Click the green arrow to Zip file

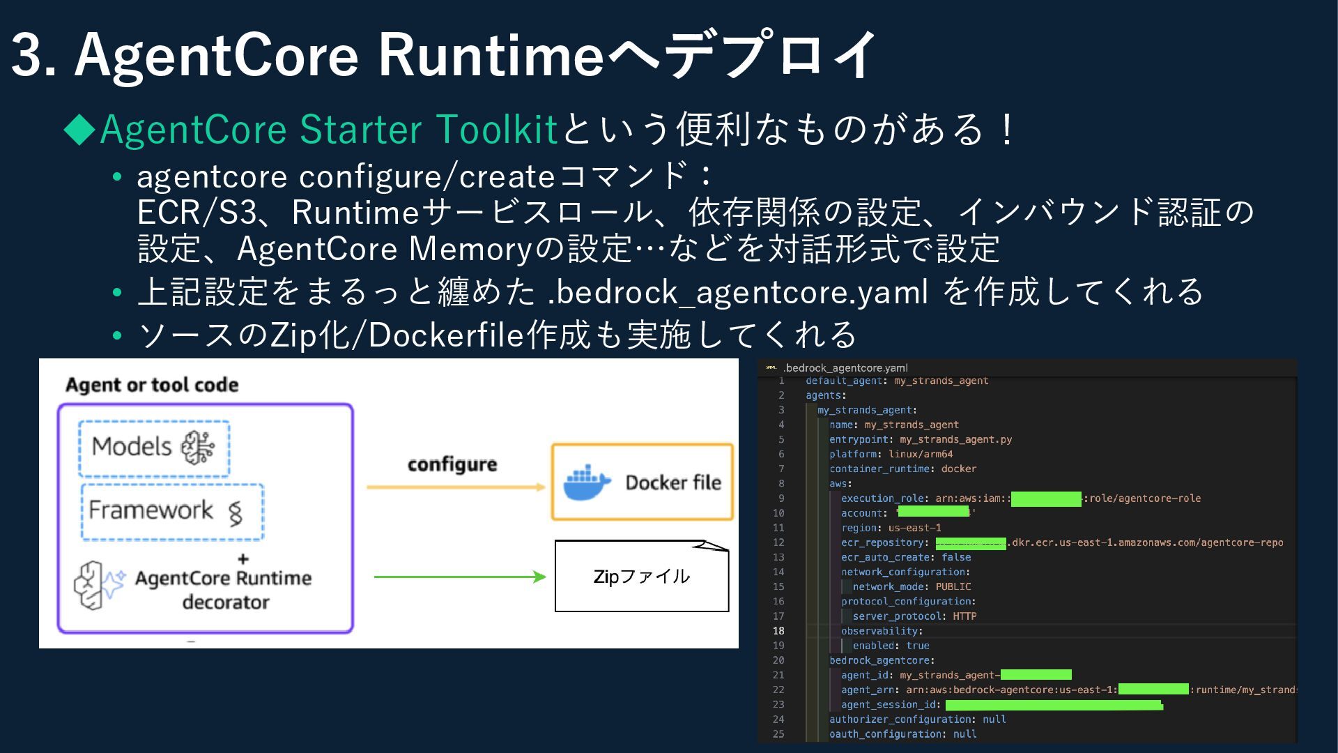tap(460, 577)
